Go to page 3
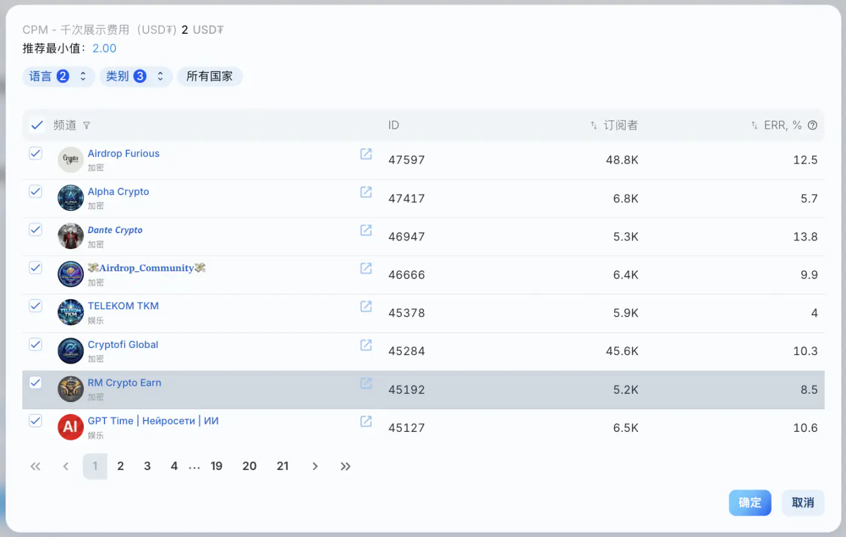The height and width of the screenshot is (537, 846). 147,466
